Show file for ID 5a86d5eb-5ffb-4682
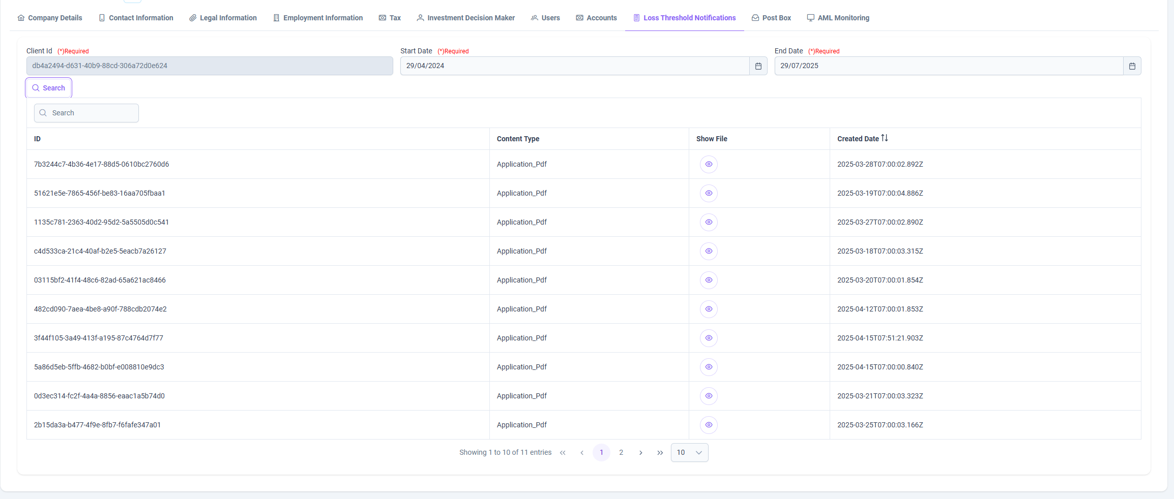Screen dimensions: 1174x499 pyautogui.click(x=709, y=367)
